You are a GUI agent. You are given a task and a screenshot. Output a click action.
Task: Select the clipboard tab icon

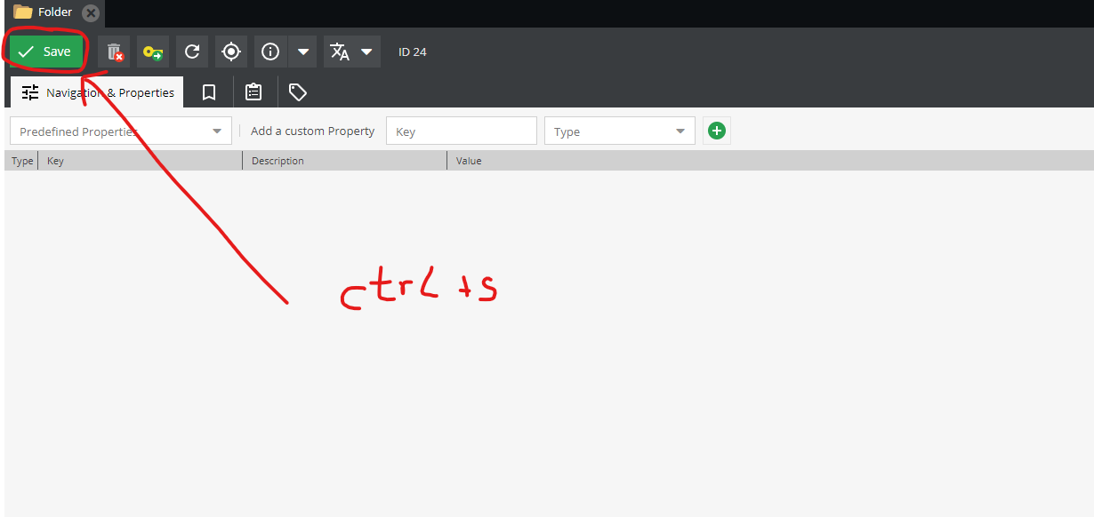pos(253,91)
